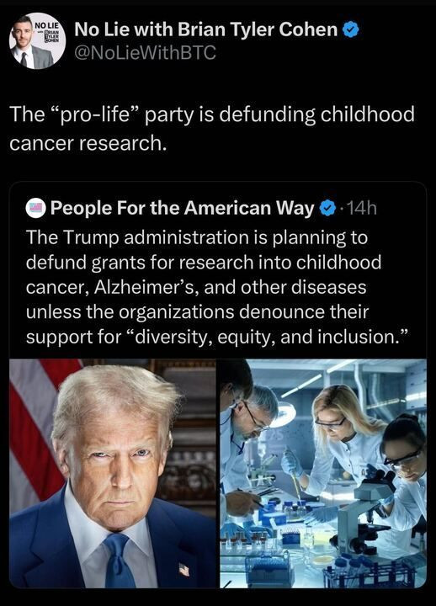The width and height of the screenshot is (436, 606).
Task: Open the @NoLieWithBTC handle link
Action: tap(145, 52)
